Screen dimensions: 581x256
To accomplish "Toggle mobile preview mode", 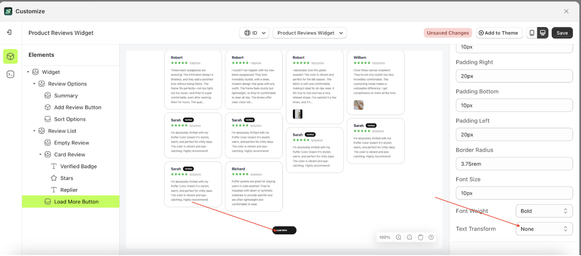I will (x=532, y=33).
